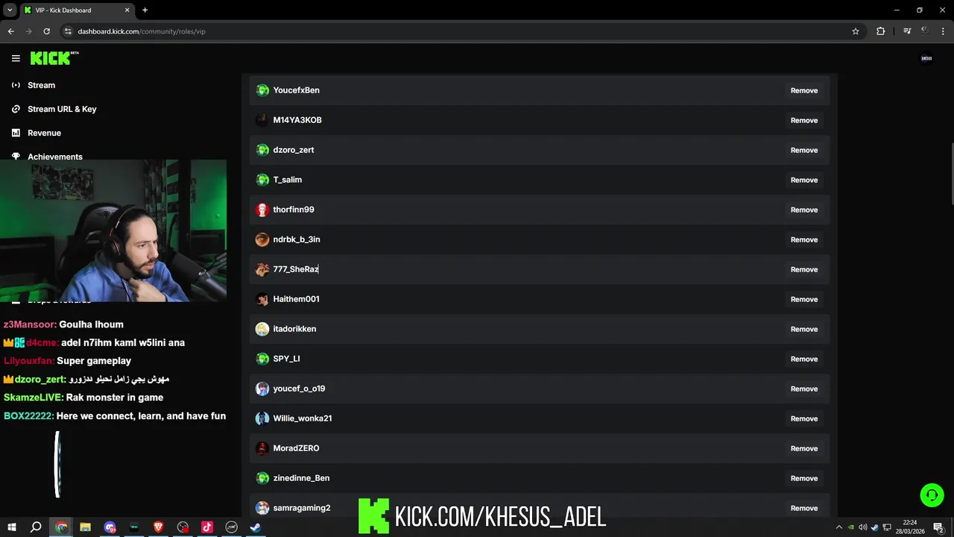Open the tab search dropdown arrow

tap(10, 10)
